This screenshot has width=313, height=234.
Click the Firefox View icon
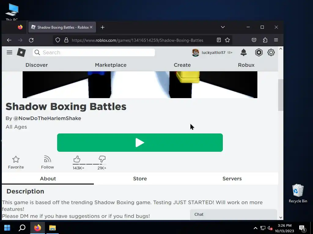click(x=20, y=27)
